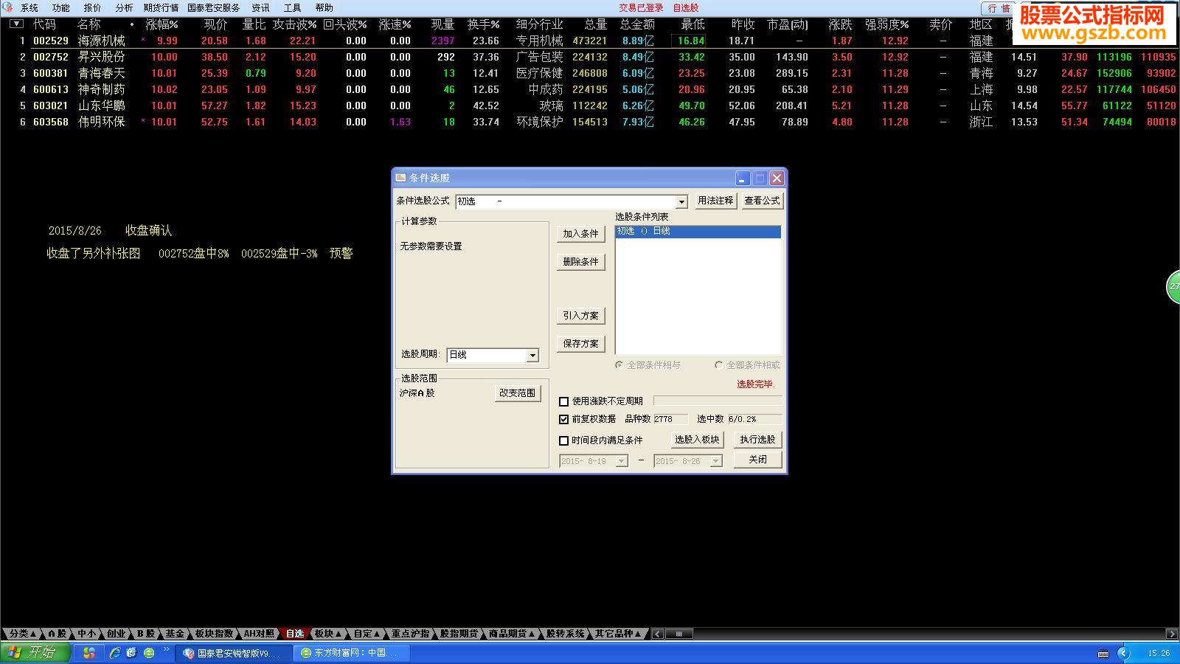Open the 资讯 menu

[261, 8]
